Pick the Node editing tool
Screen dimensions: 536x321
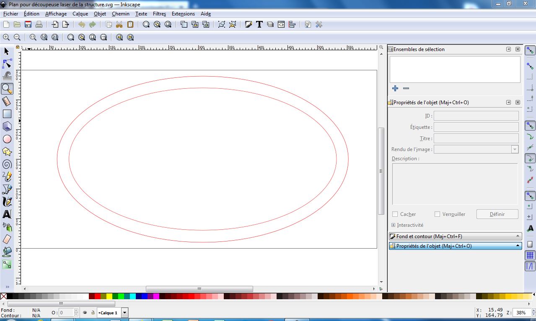[x=7, y=64]
